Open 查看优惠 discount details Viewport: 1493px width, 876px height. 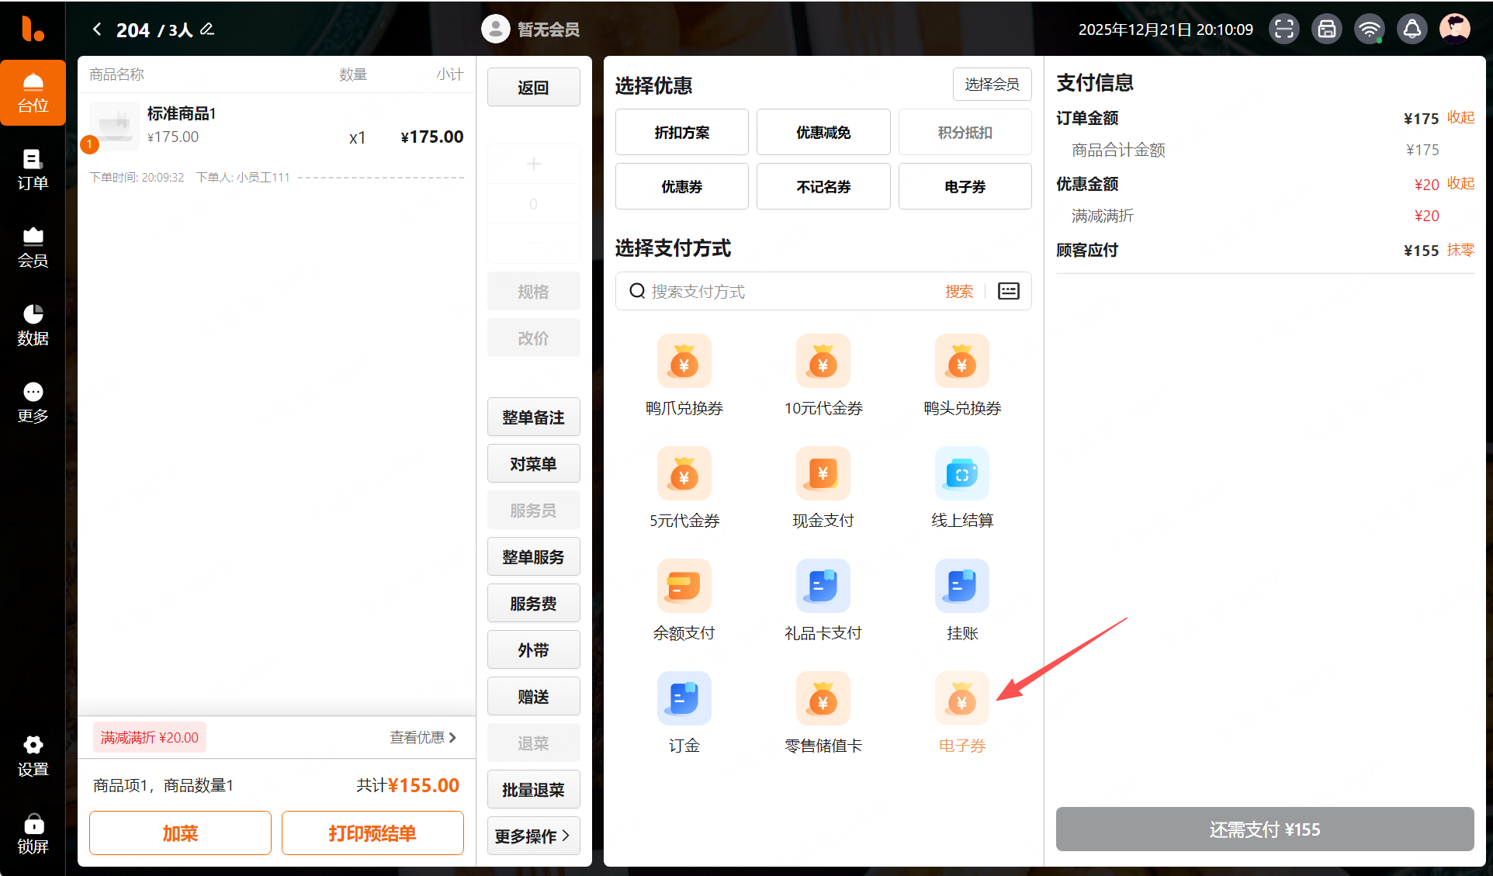[x=423, y=737]
